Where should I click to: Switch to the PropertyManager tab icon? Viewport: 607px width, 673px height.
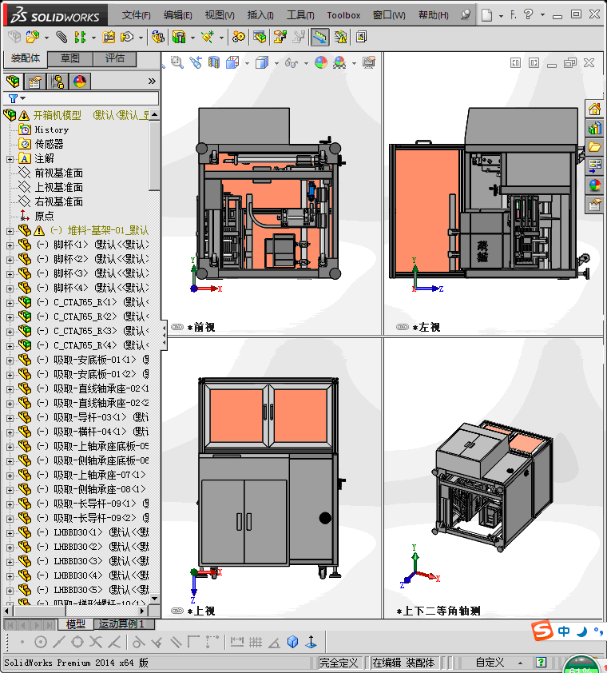click(35, 81)
